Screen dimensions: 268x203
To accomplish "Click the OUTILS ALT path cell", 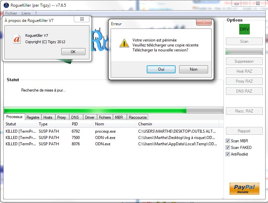I will (177, 131).
